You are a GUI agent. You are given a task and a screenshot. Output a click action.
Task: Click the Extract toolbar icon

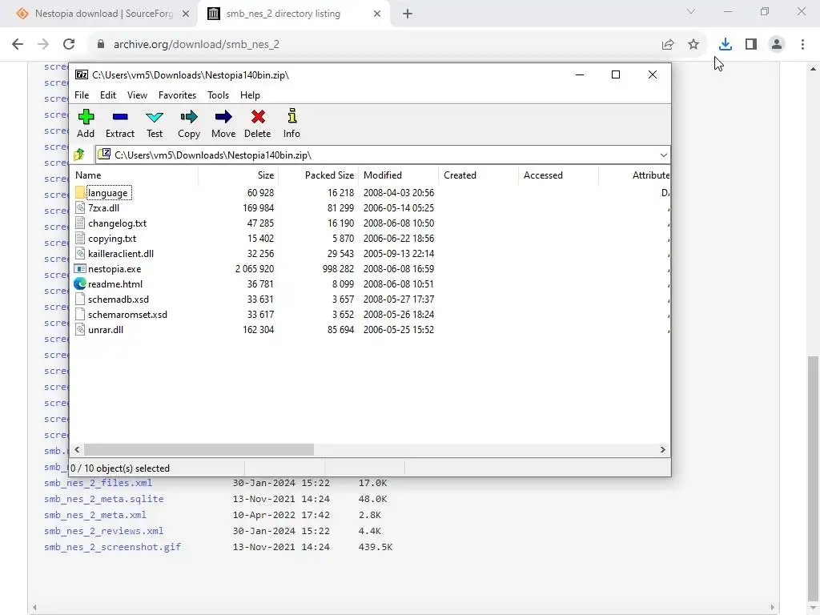120,117
